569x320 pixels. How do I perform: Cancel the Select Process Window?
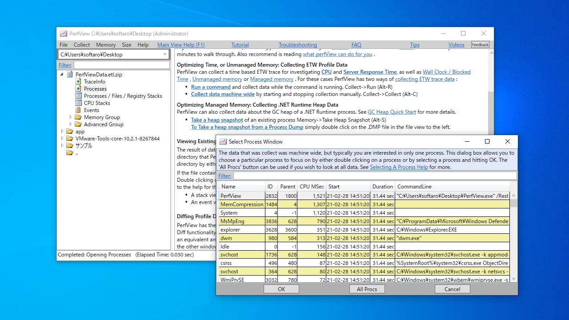pyautogui.click(x=453, y=289)
